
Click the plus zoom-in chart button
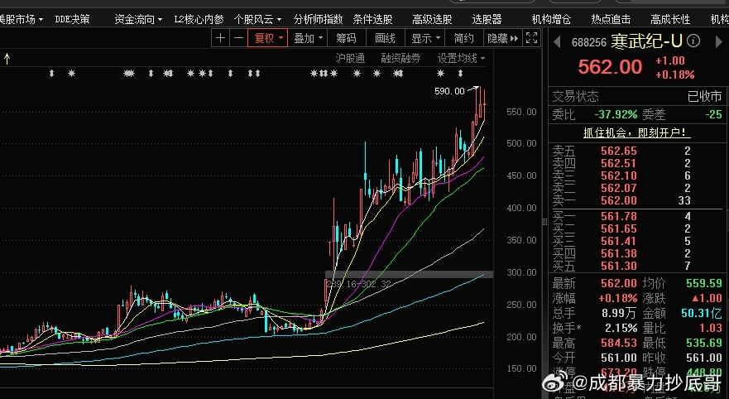coord(220,38)
